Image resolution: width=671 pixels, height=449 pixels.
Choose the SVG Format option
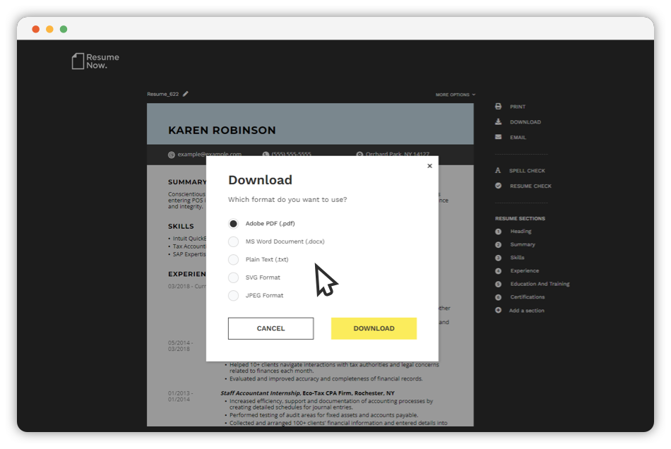[x=233, y=277]
